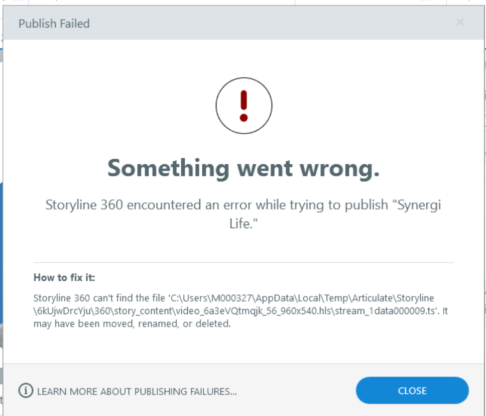Click the Storyline 360 encountered an error message
Image resolution: width=486 pixels, height=416 pixels.
(x=244, y=214)
